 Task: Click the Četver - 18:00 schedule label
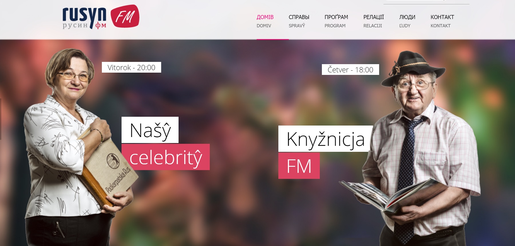click(350, 70)
